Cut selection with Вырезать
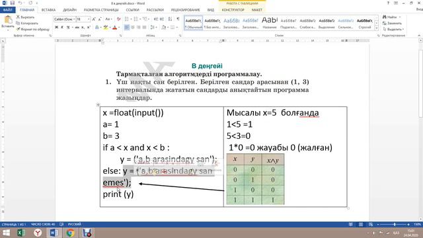The width and height of the screenshot is (423, 238). 25,17
